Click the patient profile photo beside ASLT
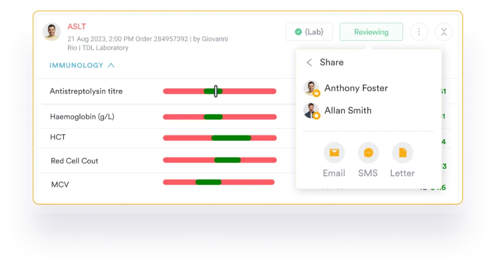Image resolution: width=495 pixels, height=268 pixels. (x=52, y=32)
